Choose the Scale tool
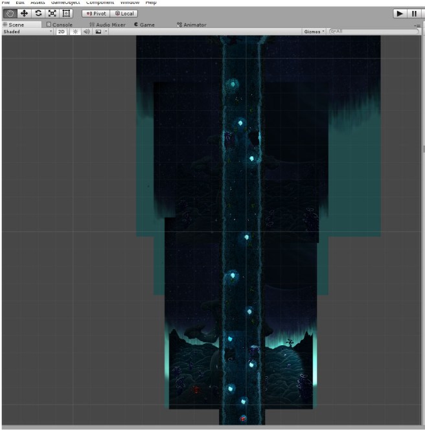The image size is (425, 430). click(52, 13)
